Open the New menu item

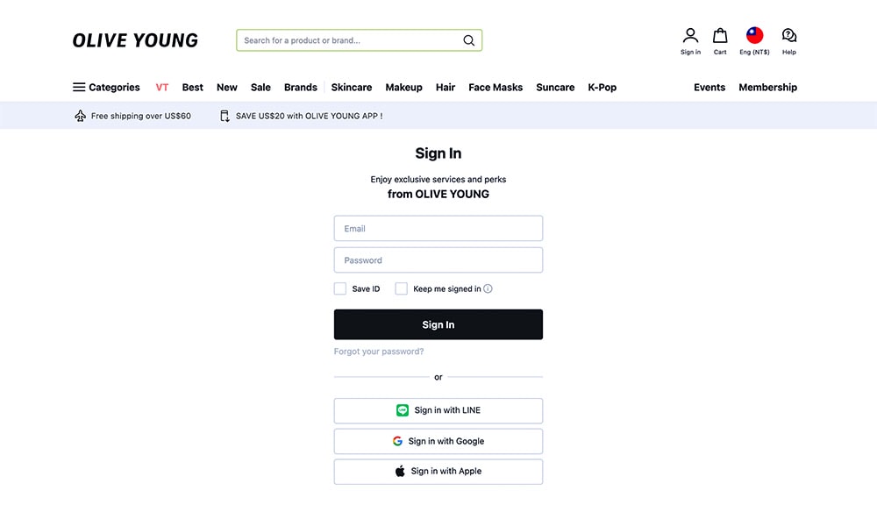coord(227,87)
